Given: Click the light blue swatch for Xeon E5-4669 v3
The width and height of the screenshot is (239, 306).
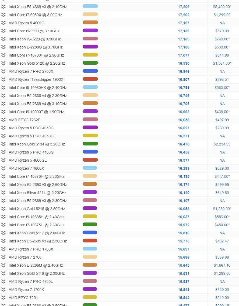Looking at the screenshot, I should [90, 6].
